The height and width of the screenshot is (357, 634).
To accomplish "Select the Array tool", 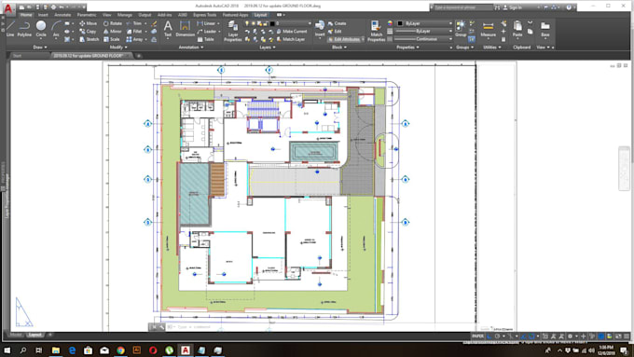I will (x=134, y=39).
